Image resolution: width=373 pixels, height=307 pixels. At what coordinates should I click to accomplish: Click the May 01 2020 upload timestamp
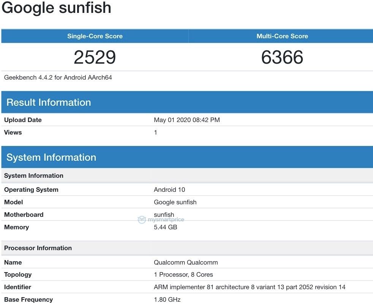click(x=186, y=120)
